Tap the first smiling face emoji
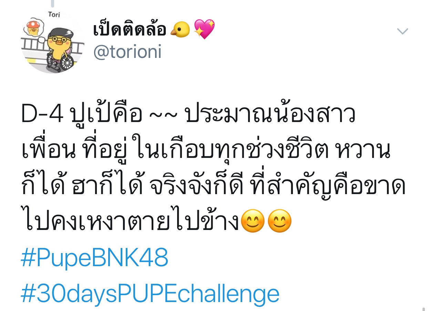This screenshot has width=428, height=311. click(253, 221)
